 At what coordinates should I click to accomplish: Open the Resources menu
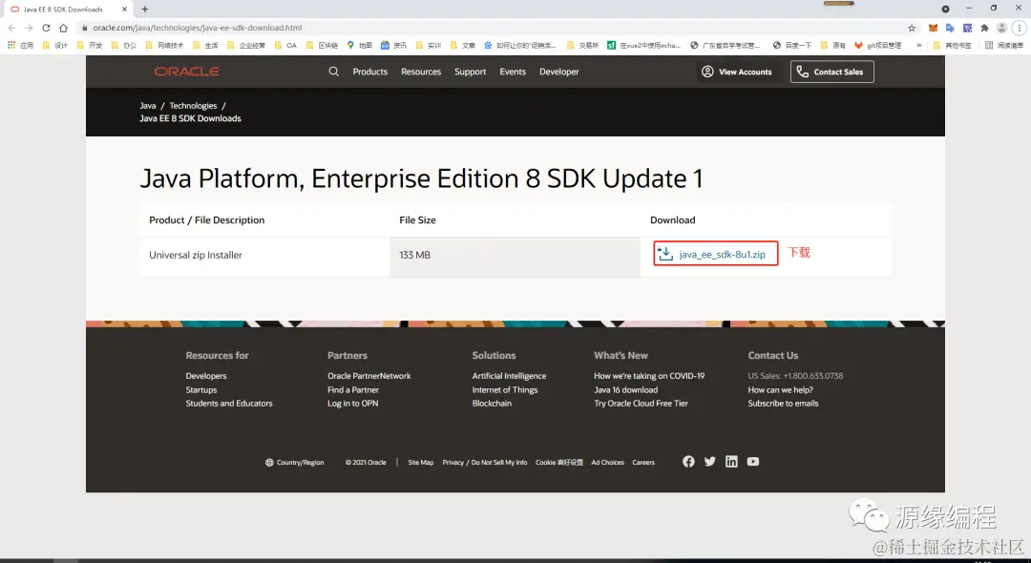pos(421,72)
